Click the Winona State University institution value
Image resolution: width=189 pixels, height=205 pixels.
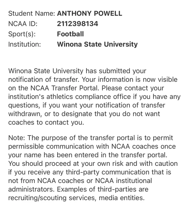(x=97, y=44)
